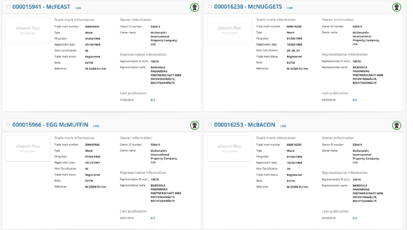Select the owner ID 520411 in the McBACON card
The image size is (413, 230).
[x=358, y=145]
